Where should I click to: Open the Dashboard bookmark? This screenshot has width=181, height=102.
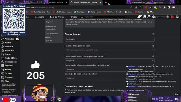coord(80,12)
